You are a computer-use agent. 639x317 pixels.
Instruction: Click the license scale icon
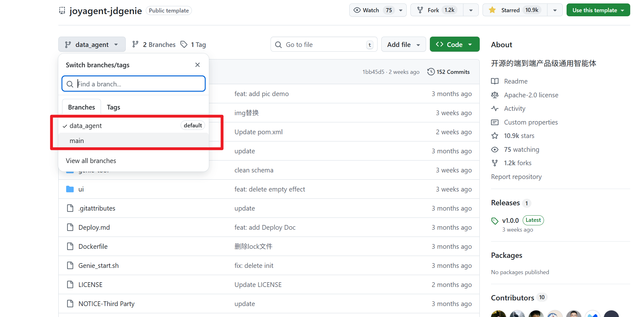point(495,95)
